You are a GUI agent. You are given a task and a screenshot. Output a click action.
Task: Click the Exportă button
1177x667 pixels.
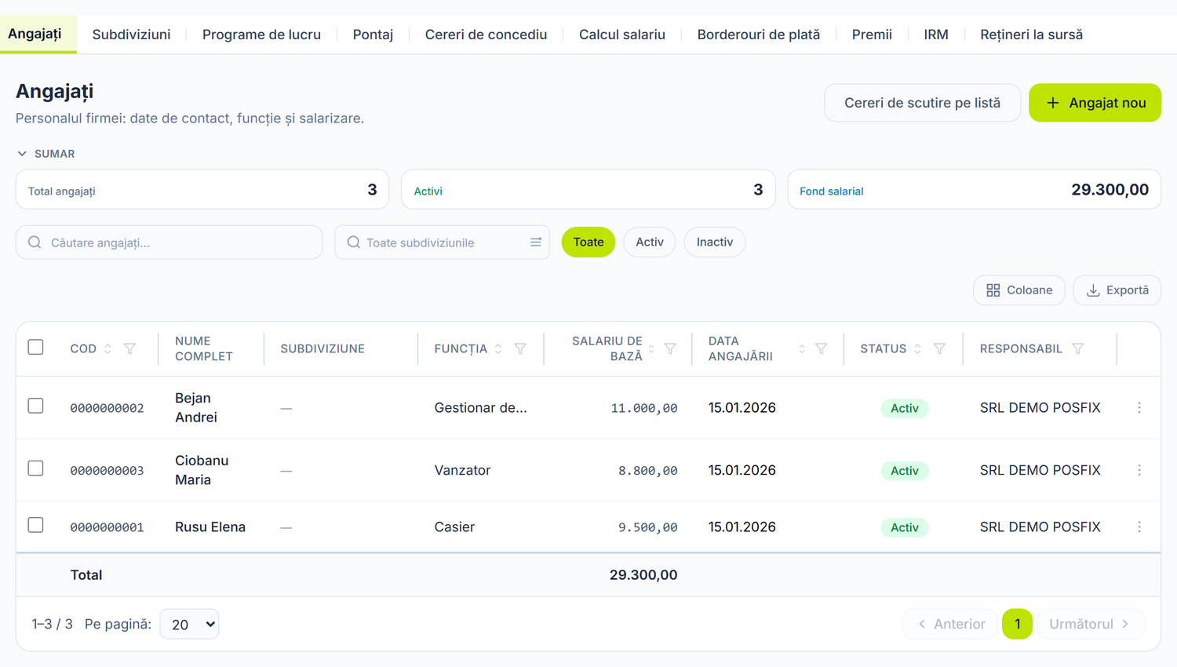[x=1117, y=290]
